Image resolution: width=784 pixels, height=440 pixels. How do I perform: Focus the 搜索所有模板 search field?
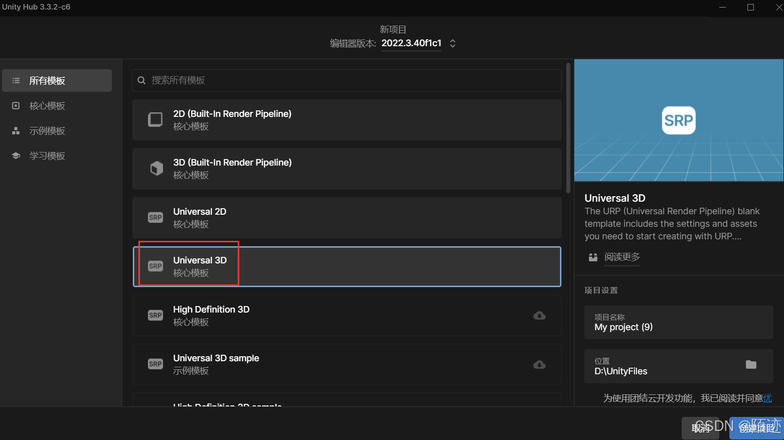pos(347,80)
